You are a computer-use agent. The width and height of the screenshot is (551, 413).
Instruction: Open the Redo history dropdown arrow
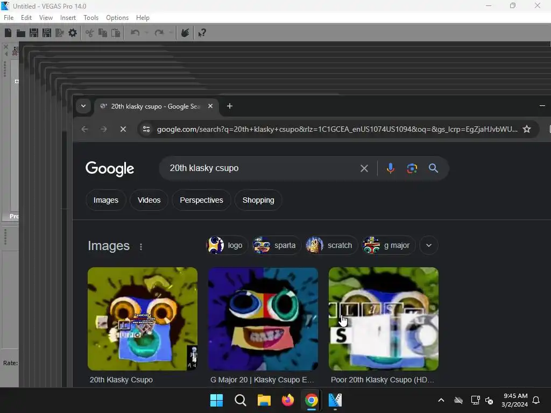pyautogui.click(x=171, y=33)
